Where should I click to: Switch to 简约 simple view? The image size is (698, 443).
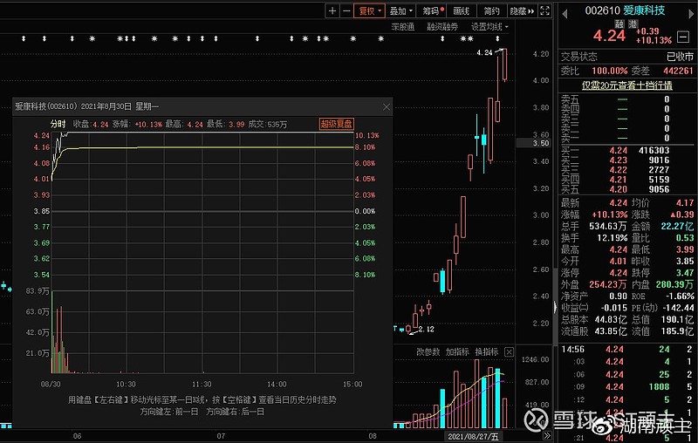(x=491, y=11)
